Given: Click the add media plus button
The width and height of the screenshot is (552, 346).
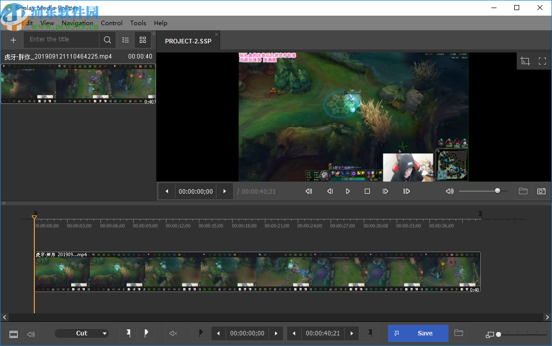Looking at the screenshot, I should point(13,40).
